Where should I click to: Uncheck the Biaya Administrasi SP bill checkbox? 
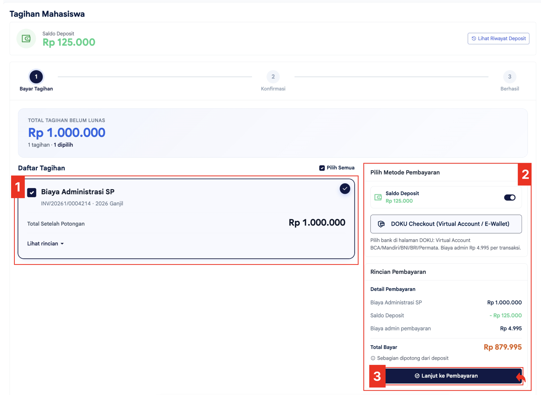(x=32, y=193)
